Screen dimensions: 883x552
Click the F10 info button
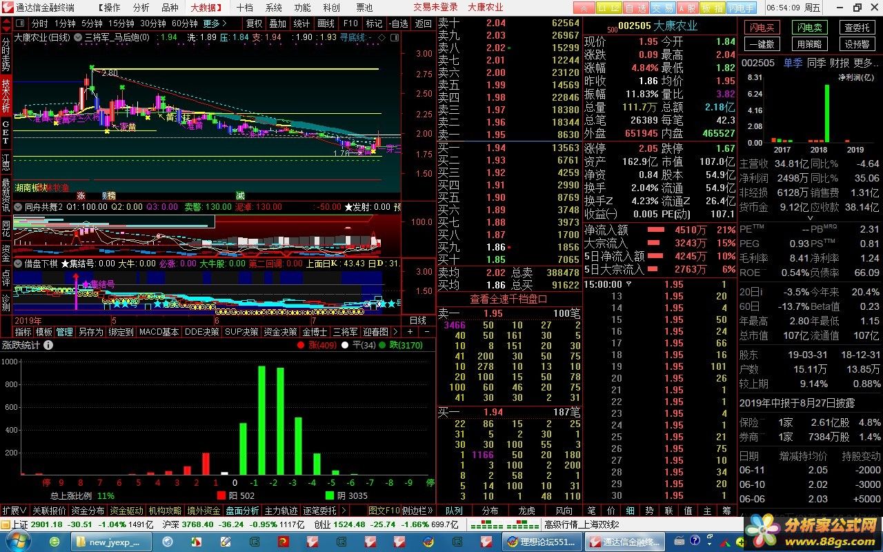click(x=350, y=23)
